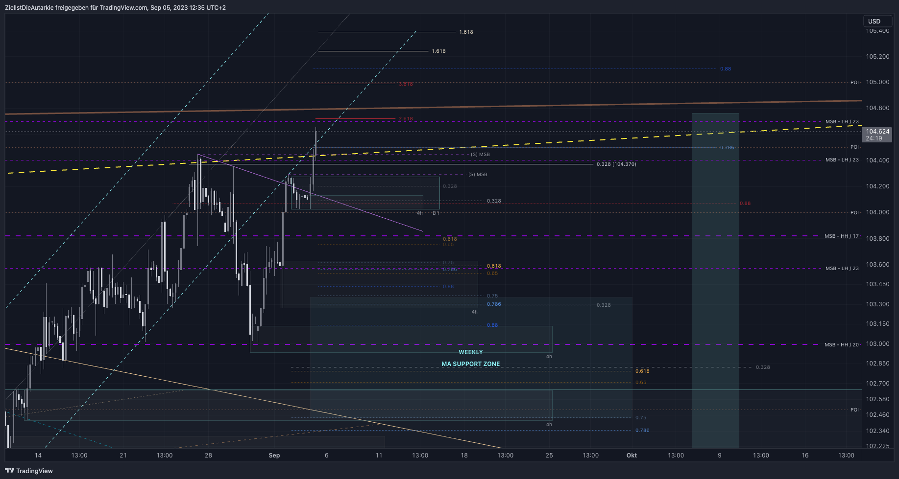
Task: Click the 105.000 price axis label
Action: pos(877,82)
